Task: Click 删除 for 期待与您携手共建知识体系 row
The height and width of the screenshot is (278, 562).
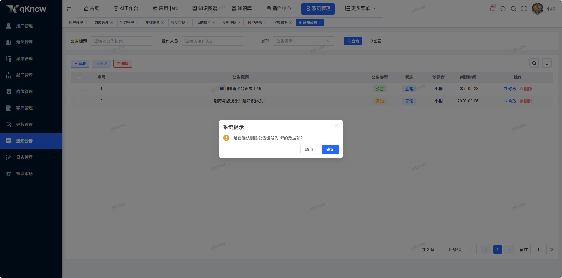Action: pyautogui.click(x=526, y=101)
